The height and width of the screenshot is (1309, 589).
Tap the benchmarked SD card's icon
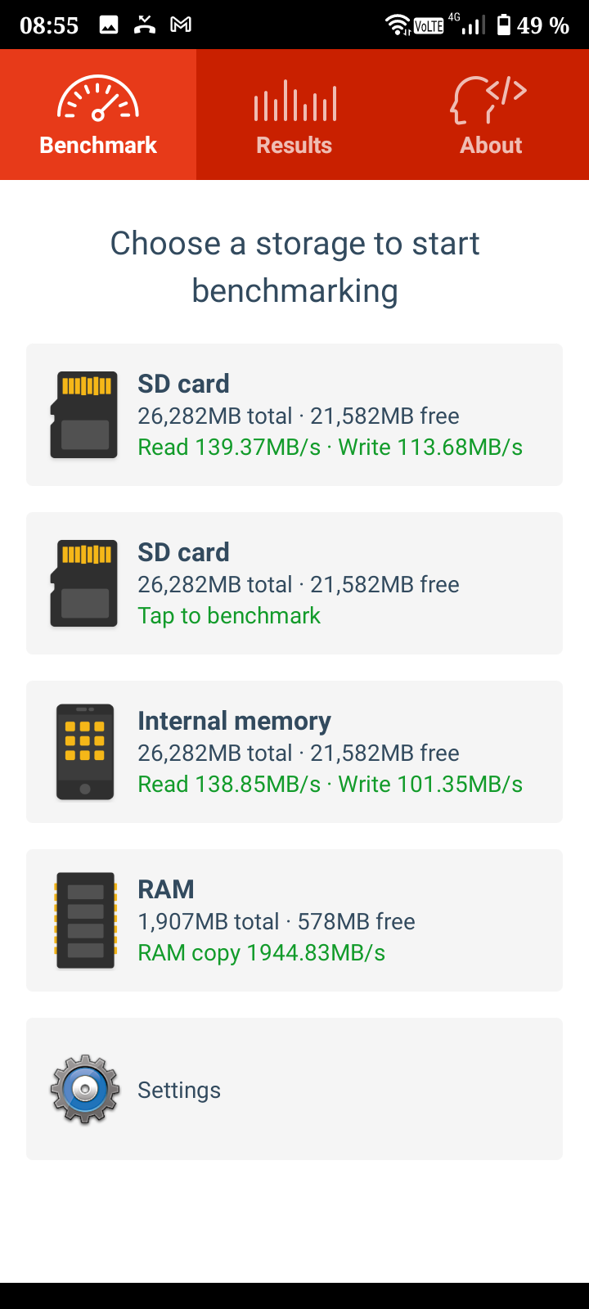tap(84, 415)
